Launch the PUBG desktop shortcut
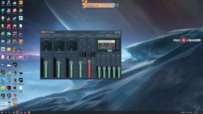This screenshot has width=203, height=114. point(21,50)
